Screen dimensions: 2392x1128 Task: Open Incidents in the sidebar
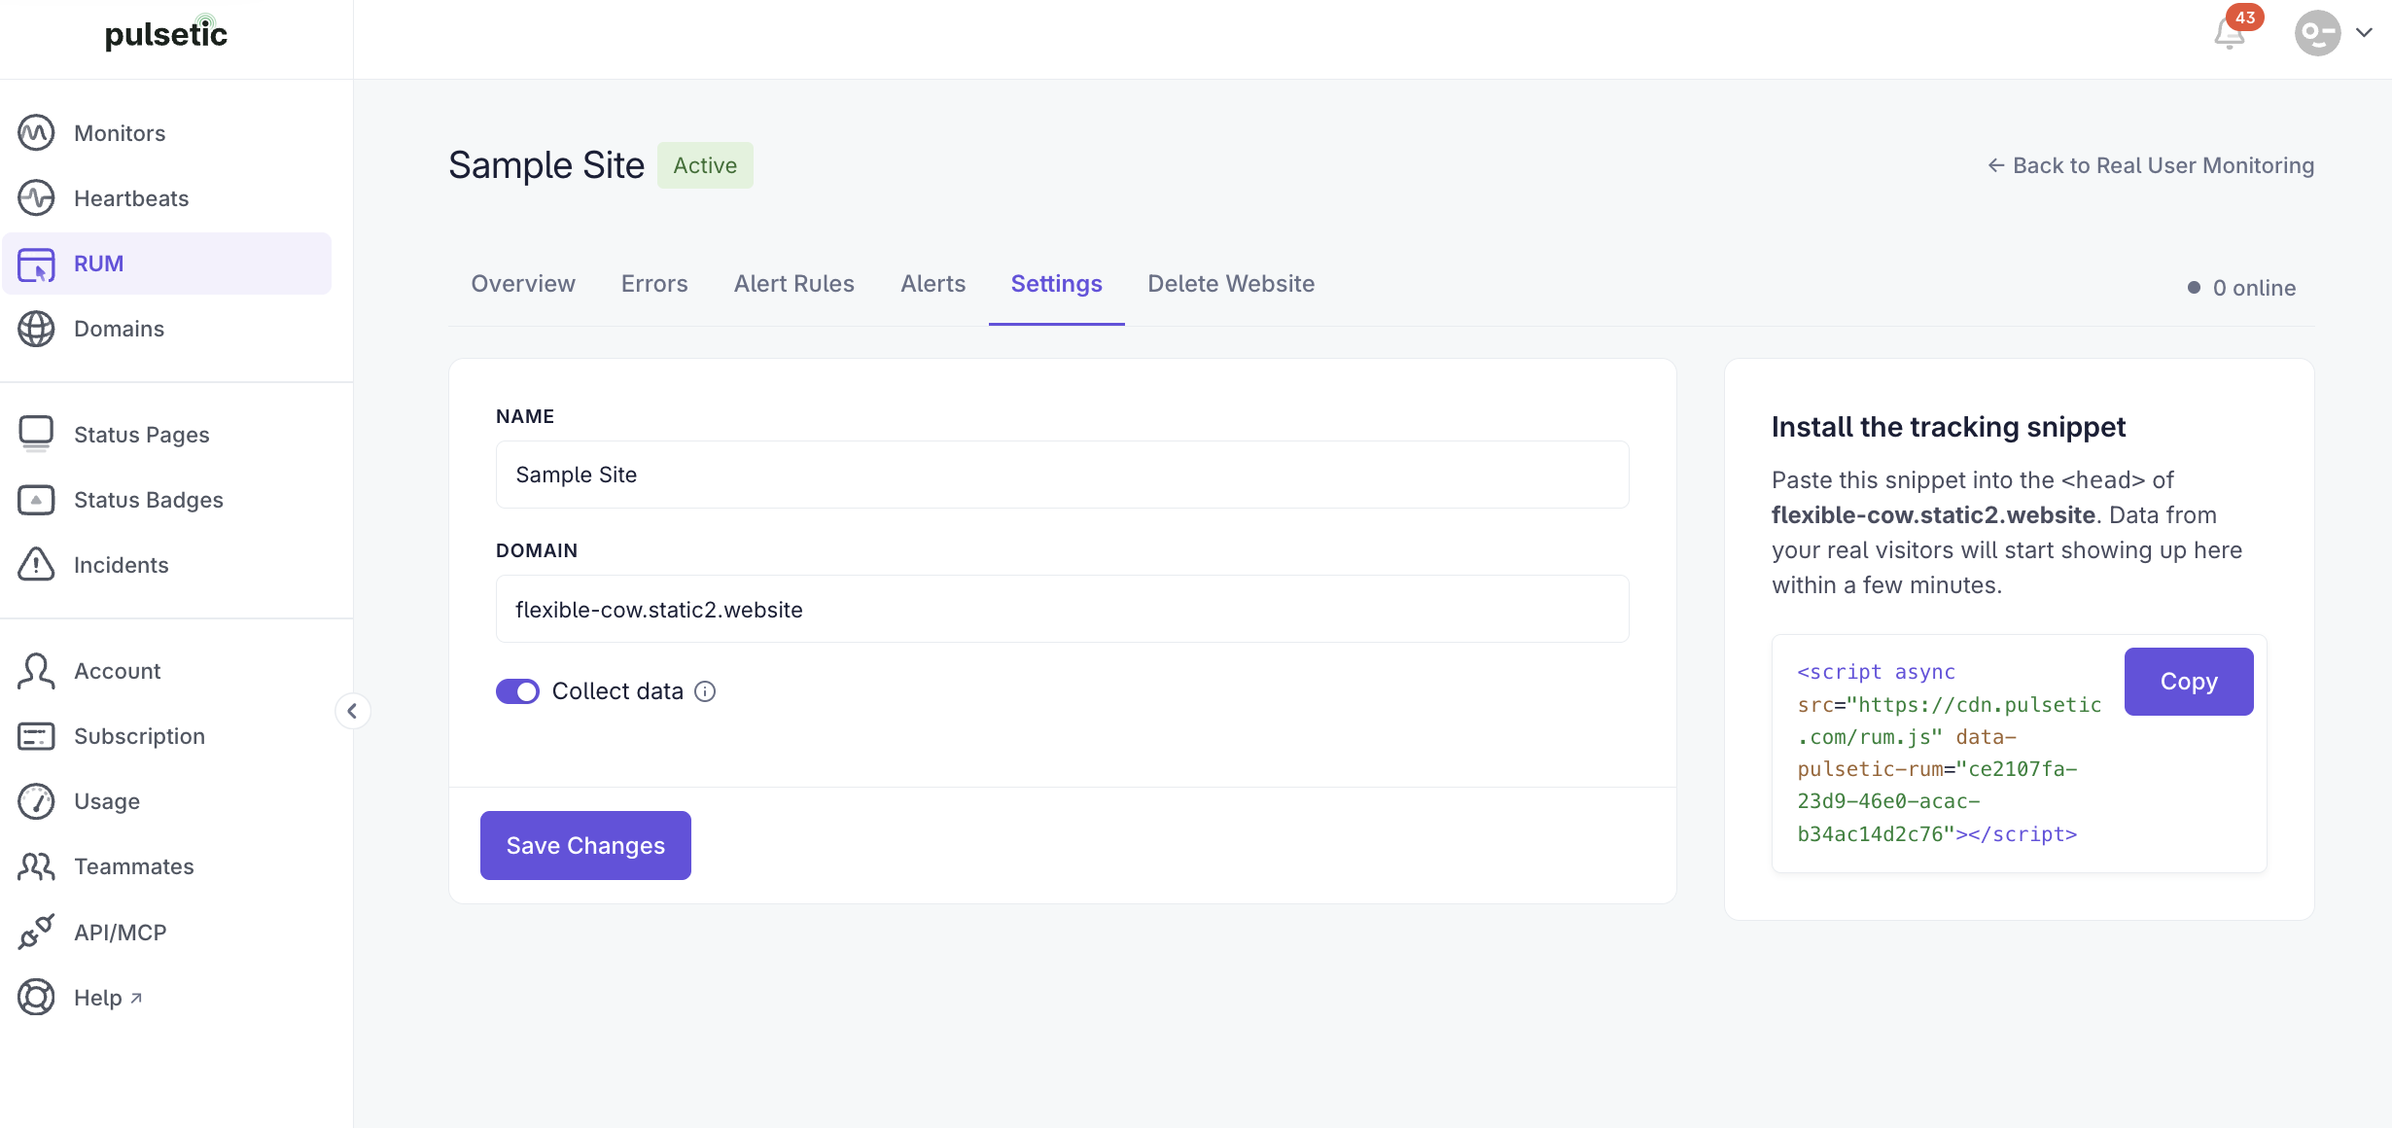pos(166,565)
